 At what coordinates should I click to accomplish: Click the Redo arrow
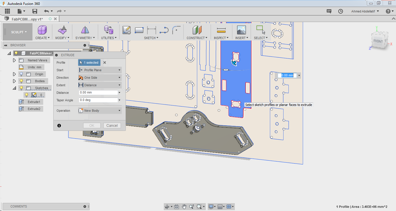click(59, 11)
